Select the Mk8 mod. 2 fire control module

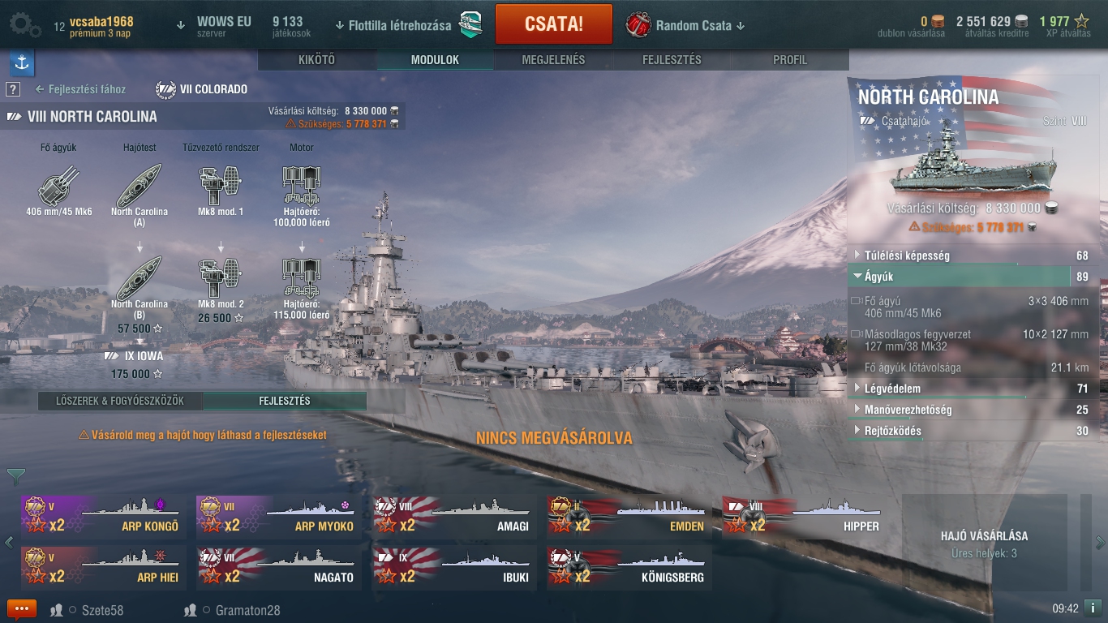coord(221,282)
